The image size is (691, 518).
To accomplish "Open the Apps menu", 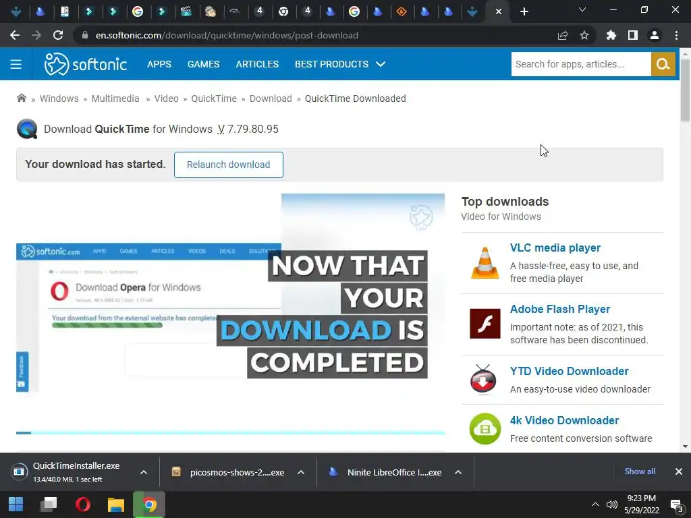I will [x=159, y=64].
